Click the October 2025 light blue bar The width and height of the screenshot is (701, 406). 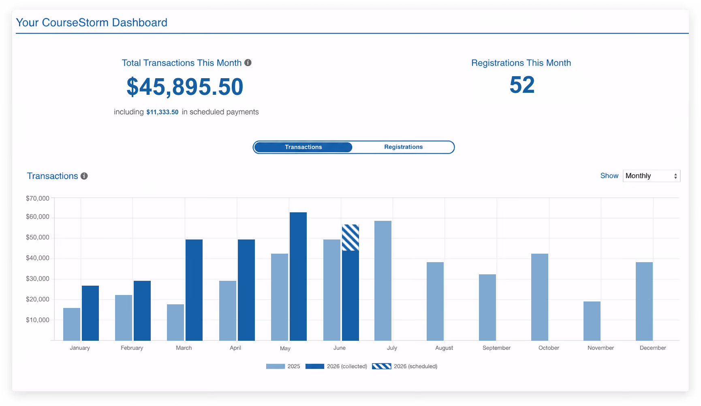point(540,297)
